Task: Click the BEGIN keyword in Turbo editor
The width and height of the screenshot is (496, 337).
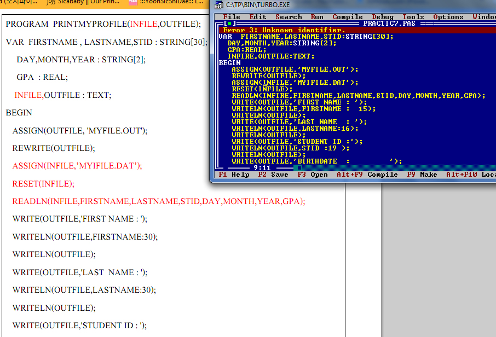Action: pyautogui.click(x=229, y=63)
